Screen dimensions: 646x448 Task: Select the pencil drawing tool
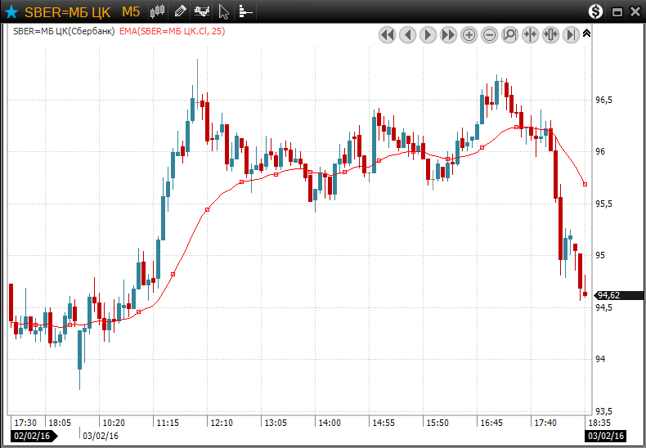point(180,11)
